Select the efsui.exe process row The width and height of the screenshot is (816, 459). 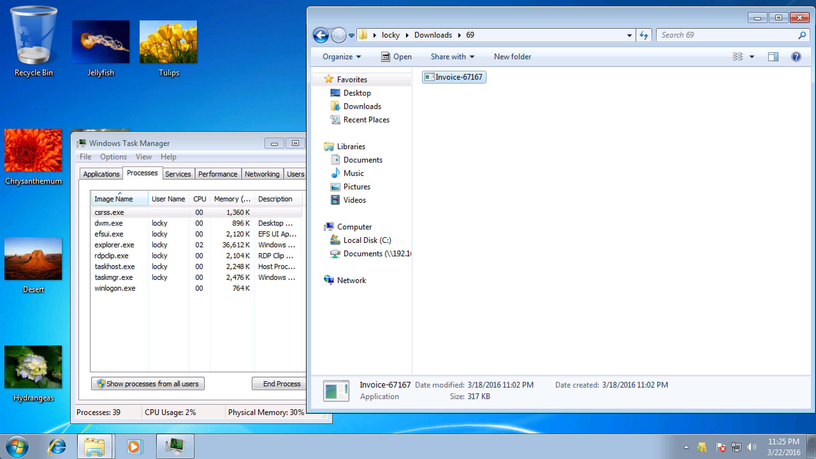tap(196, 234)
